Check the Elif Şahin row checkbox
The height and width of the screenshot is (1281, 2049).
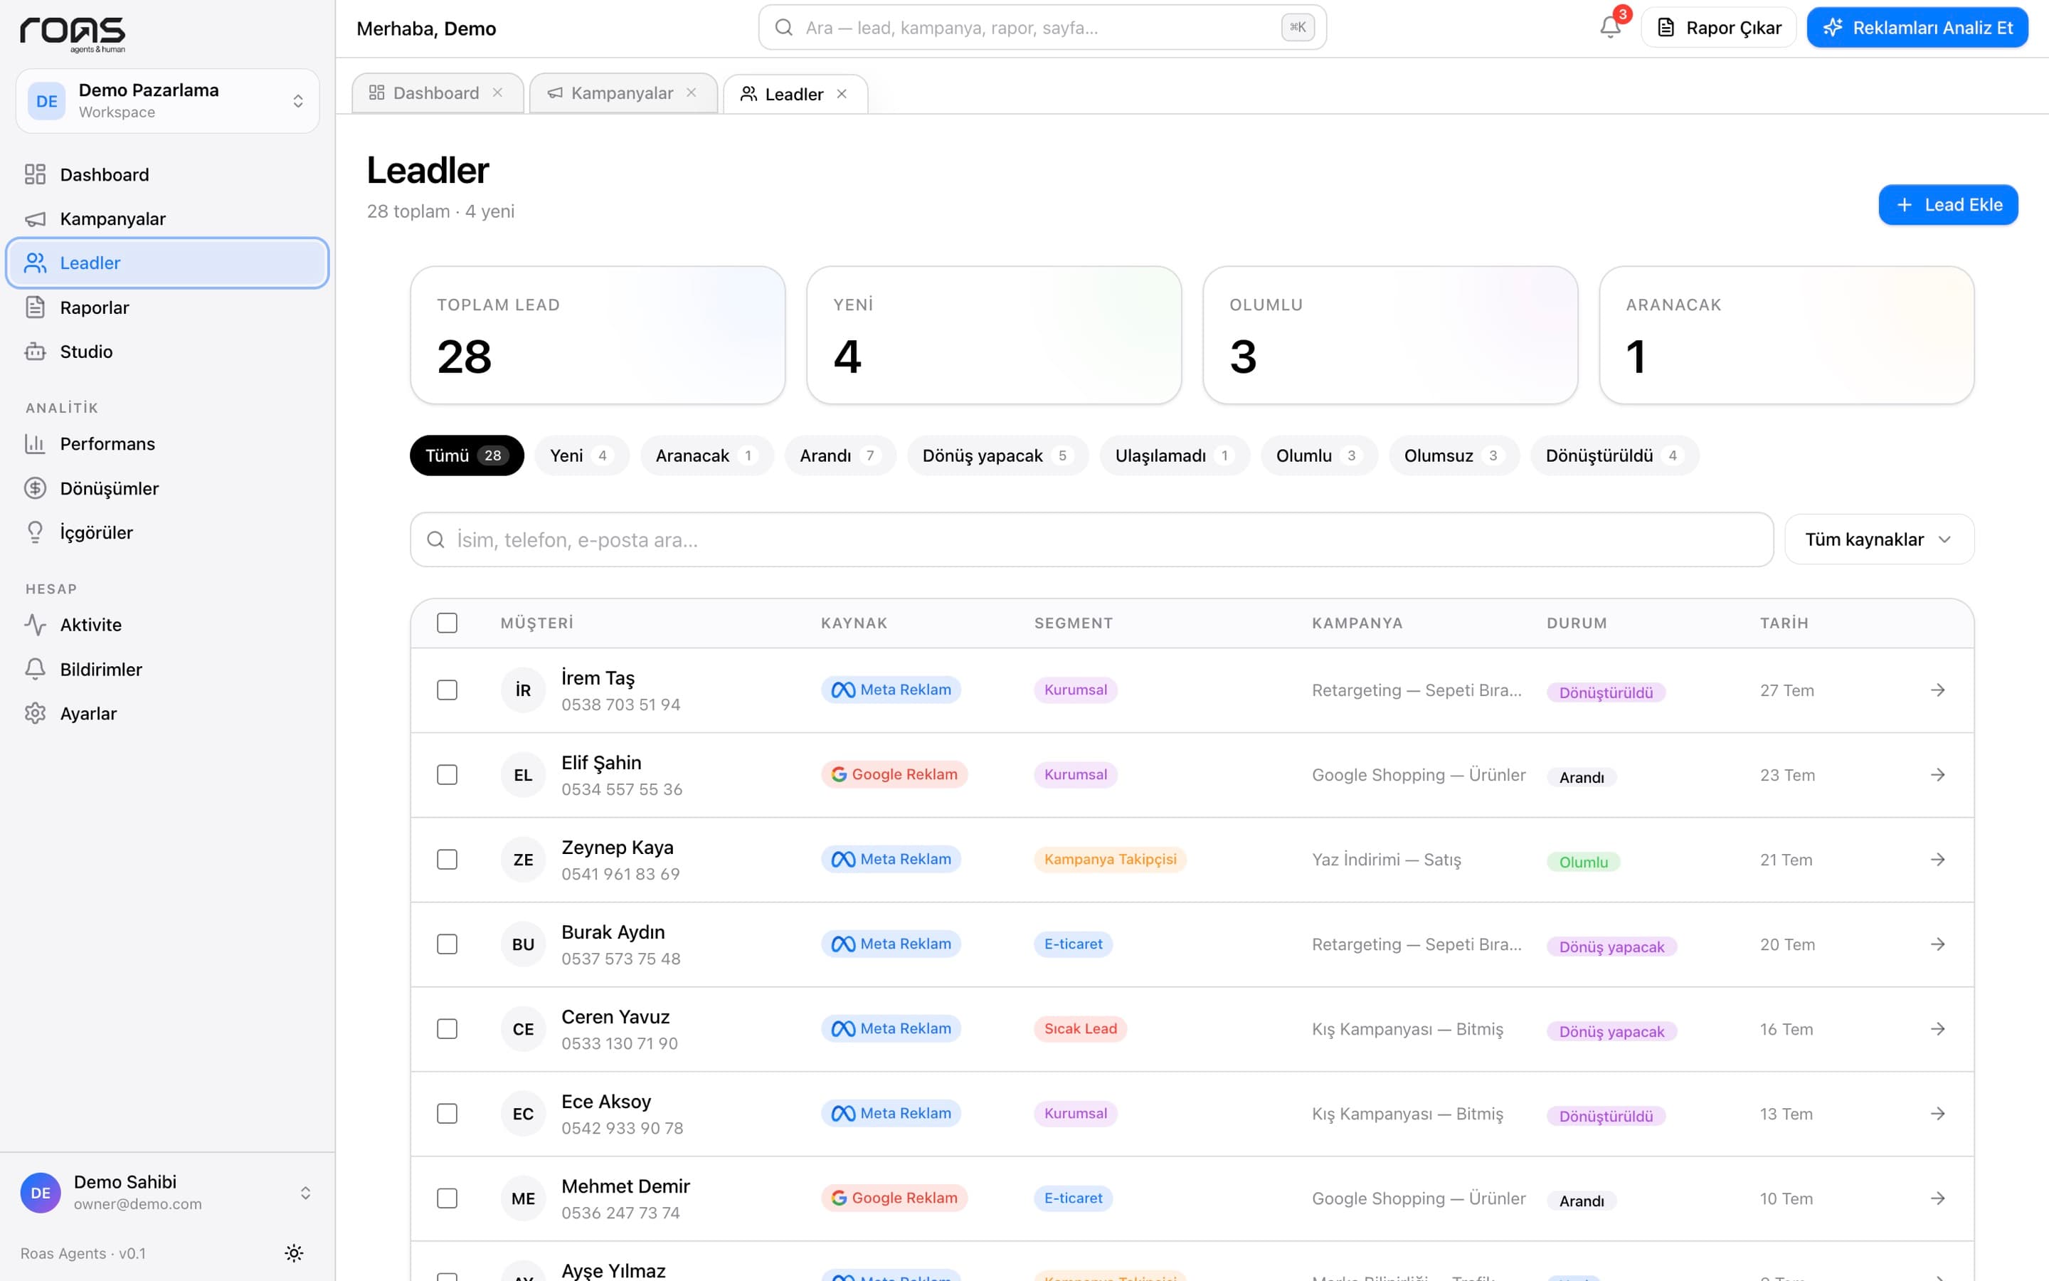pyautogui.click(x=447, y=775)
